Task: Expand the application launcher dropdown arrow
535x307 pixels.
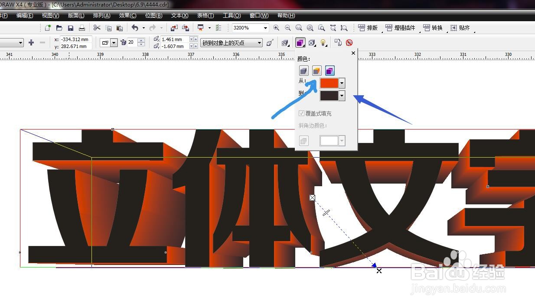Action: 209,28
